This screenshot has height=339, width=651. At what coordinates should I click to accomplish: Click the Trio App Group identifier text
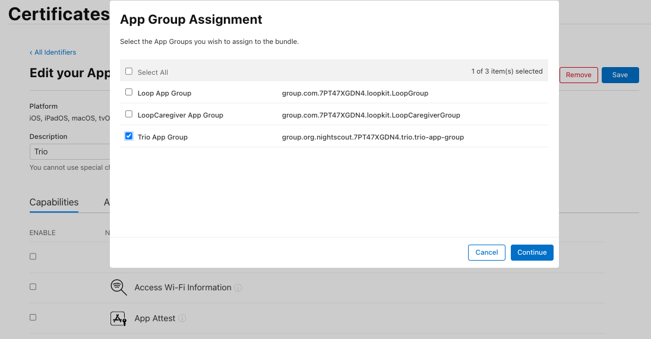[372, 137]
